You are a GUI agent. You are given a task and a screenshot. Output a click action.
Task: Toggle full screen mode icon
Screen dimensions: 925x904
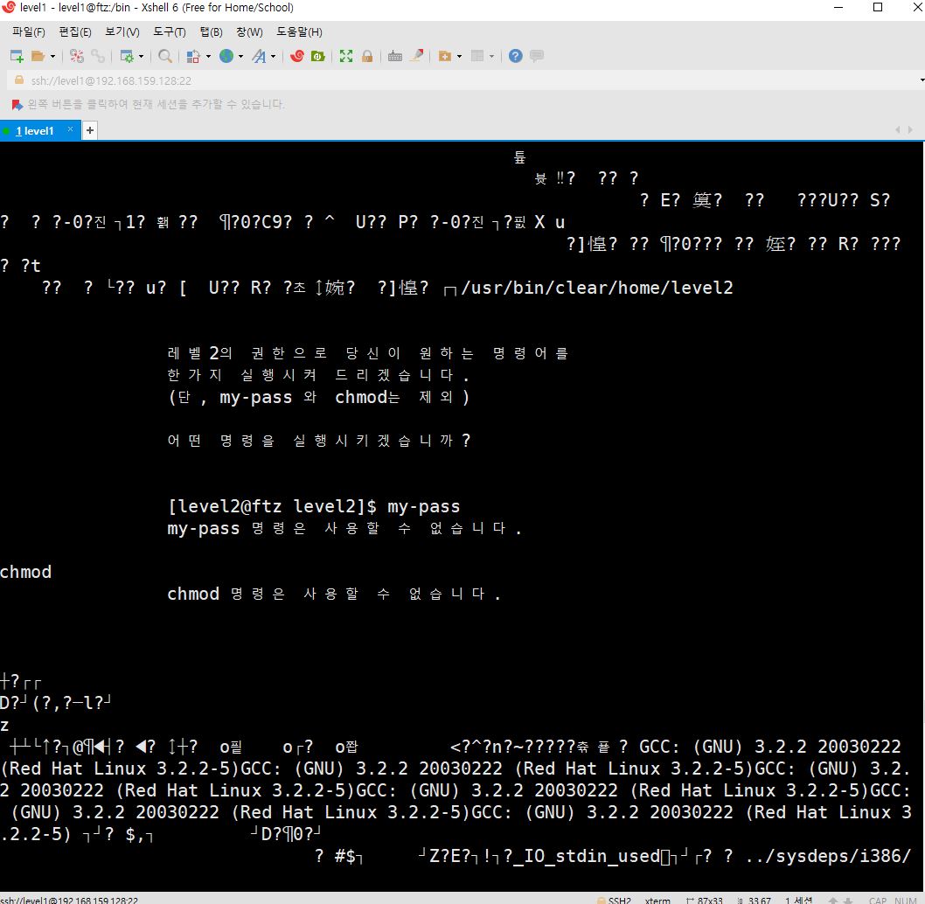click(346, 56)
